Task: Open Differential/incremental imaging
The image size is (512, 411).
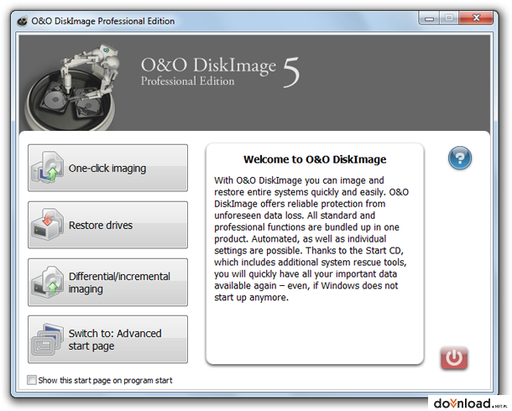Action: point(107,282)
